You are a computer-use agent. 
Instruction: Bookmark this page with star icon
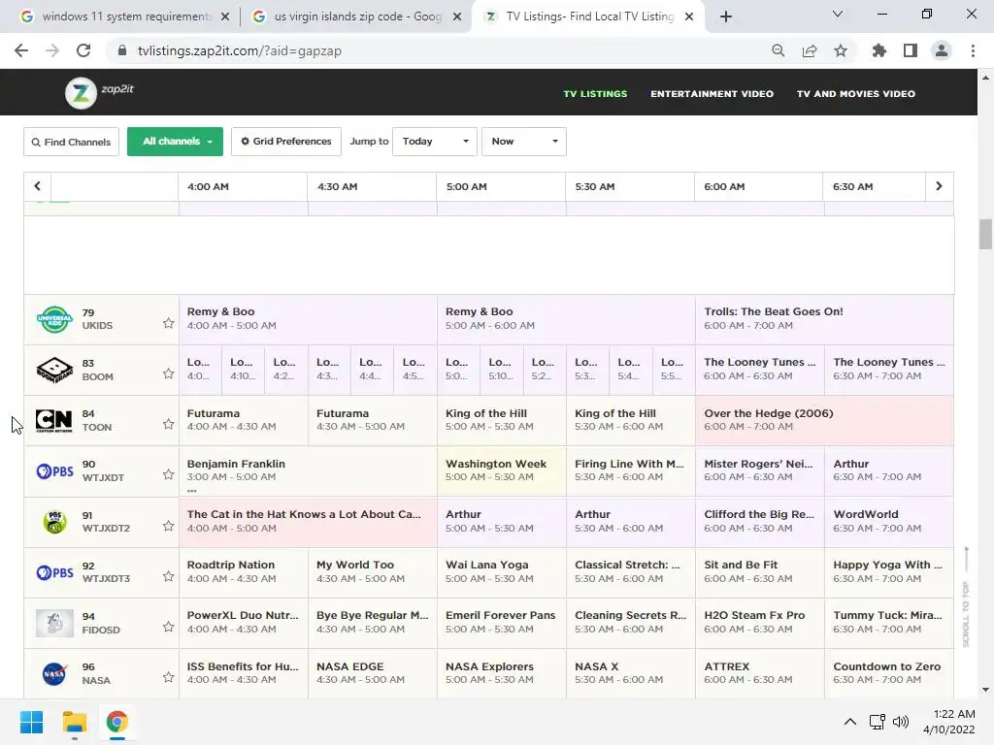[841, 50]
